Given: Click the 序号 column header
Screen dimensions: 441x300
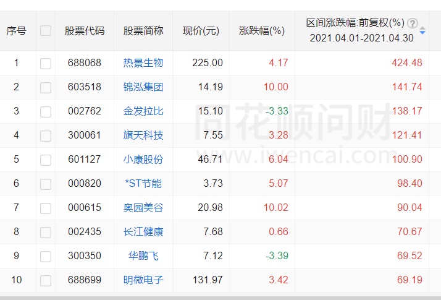Looking at the screenshot, I should pyautogui.click(x=17, y=30).
